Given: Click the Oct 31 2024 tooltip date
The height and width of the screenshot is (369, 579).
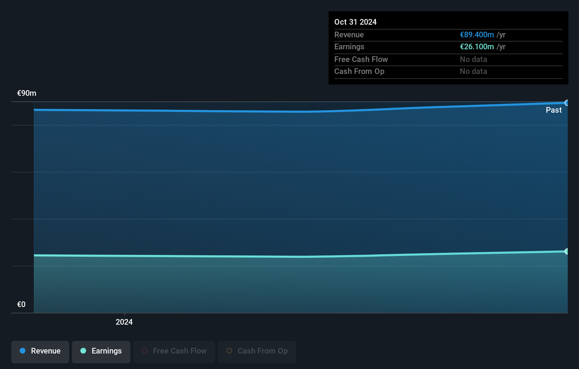Looking at the screenshot, I should pos(355,22).
